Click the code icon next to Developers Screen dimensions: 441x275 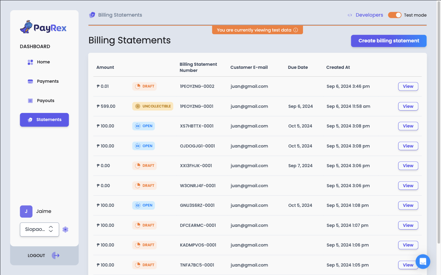pyautogui.click(x=350, y=15)
